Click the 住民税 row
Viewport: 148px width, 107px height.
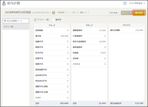point(89,58)
